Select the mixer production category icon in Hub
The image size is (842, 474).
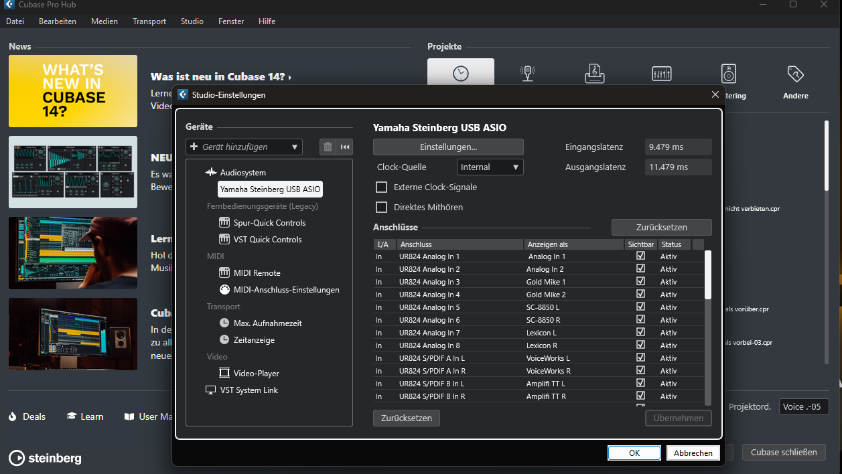coord(662,74)
